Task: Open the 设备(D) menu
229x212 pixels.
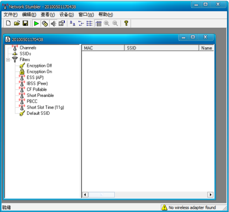Action: (66, 15)
